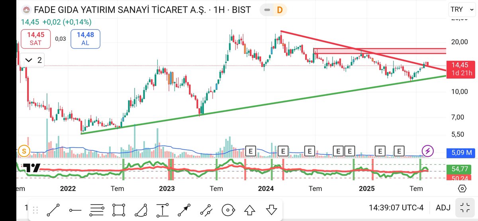Viewport: 478px width, 221px height.
Task: Select the Circle drawing tool
Action: (227, 209)
